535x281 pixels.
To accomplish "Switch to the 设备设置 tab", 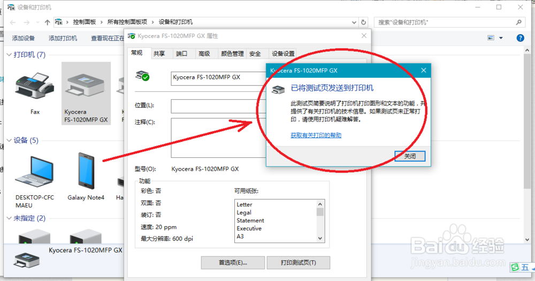I will coord(283,54).
